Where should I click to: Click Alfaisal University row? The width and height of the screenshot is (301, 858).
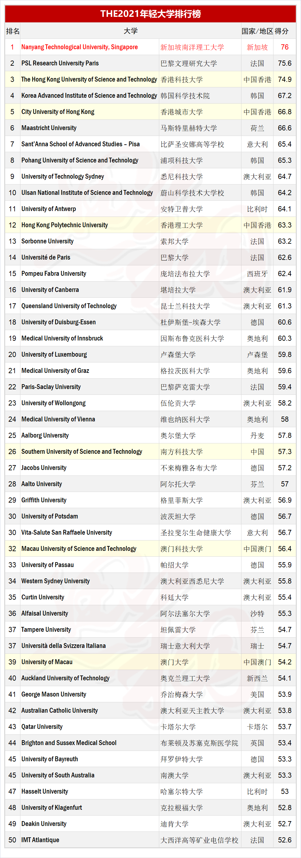coord(150,614)
